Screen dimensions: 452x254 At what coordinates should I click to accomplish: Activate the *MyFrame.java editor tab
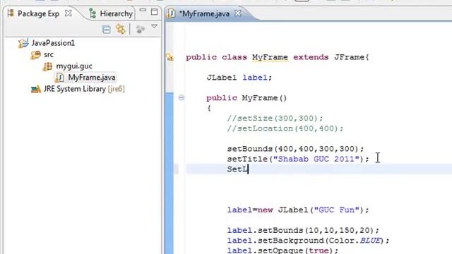pos(204,13)
